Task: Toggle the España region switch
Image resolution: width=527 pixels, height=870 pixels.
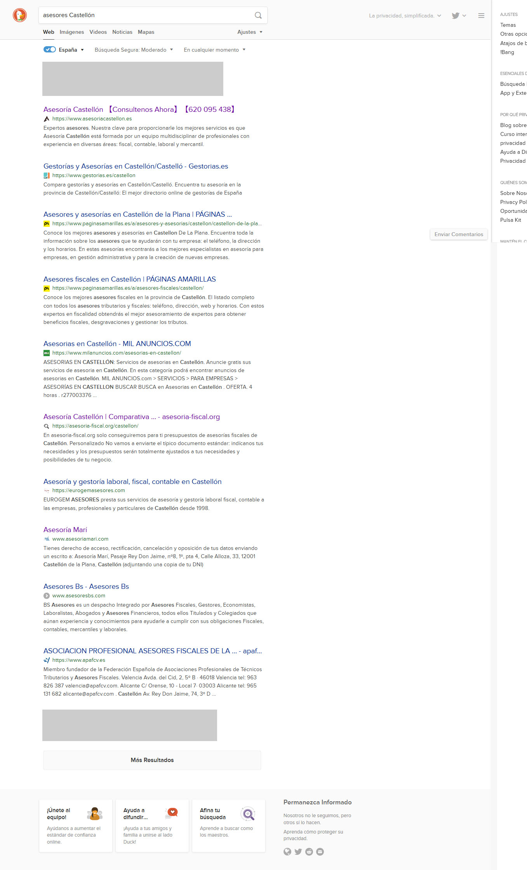Action: (x=49, y=49)
